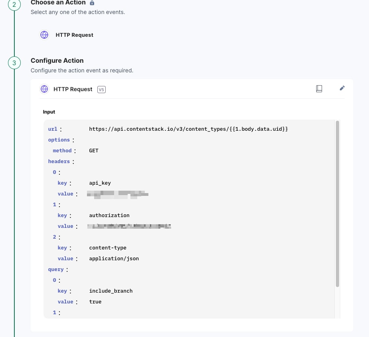Click the globe icon in the Choose an Action step
This screenshot has width=369, height=337.
[44, 35]
